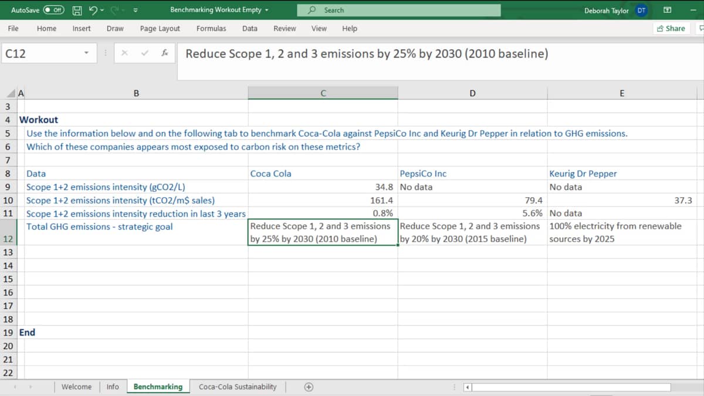Select column D header

pyautogui.click(x=472, y=93)
